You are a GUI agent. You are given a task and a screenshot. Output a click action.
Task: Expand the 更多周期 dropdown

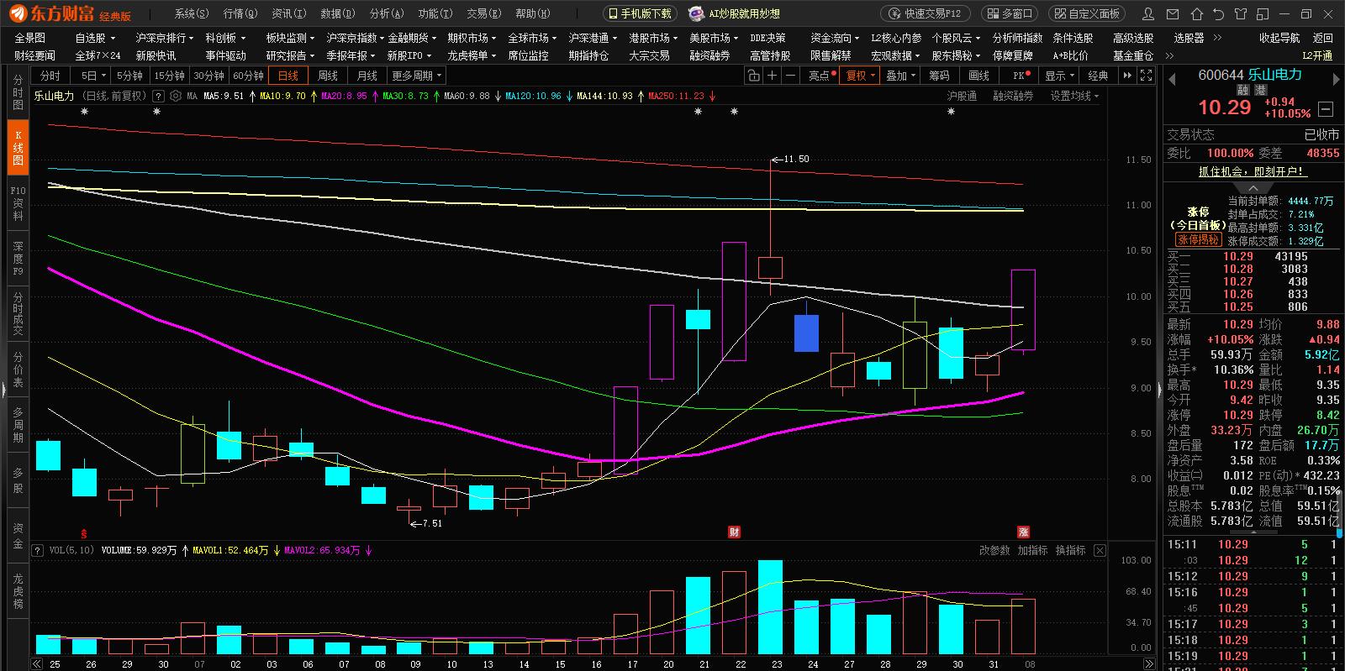tap(417, 76)
